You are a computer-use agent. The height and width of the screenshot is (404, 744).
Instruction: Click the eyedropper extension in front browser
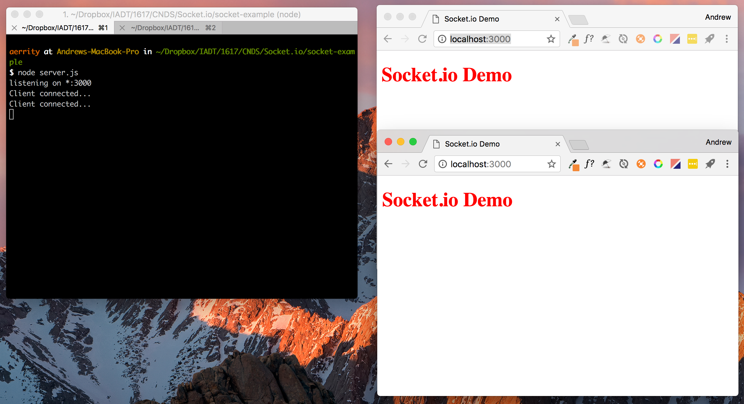coord(573,164)
